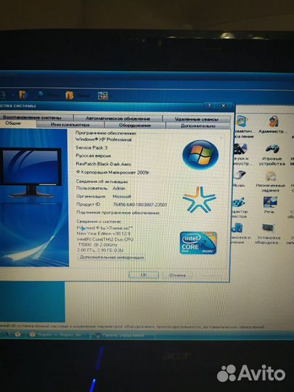Screen dimensions: 294x392
Task: Click the OK button
Action: (x=144, y=275)
